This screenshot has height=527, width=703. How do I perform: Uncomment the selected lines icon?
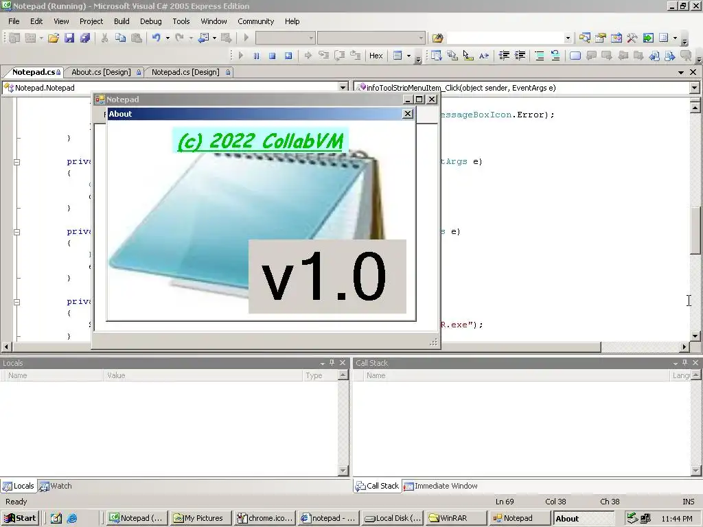555,56
